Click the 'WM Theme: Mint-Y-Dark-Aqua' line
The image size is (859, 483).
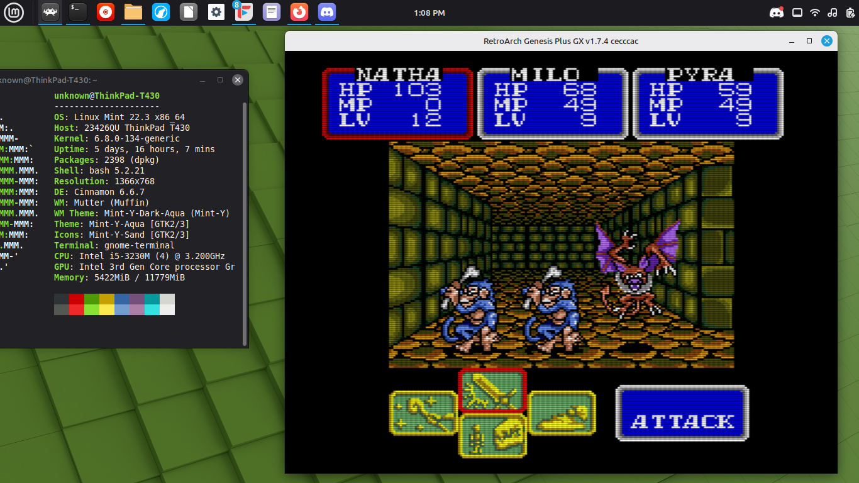click(x=142, y=213)
